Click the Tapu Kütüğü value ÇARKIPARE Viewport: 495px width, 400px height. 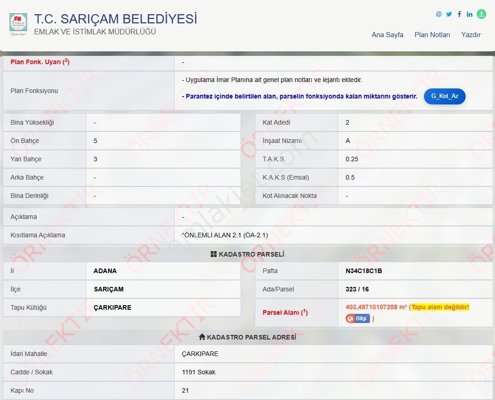coord(112,307)
